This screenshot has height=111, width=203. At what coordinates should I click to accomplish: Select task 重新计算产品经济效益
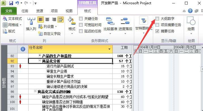pyautogui.click(x=64, y=81)
